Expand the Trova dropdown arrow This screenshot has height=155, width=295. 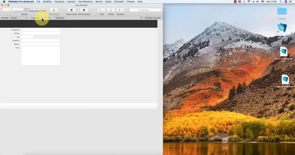[x=104, y=10]
